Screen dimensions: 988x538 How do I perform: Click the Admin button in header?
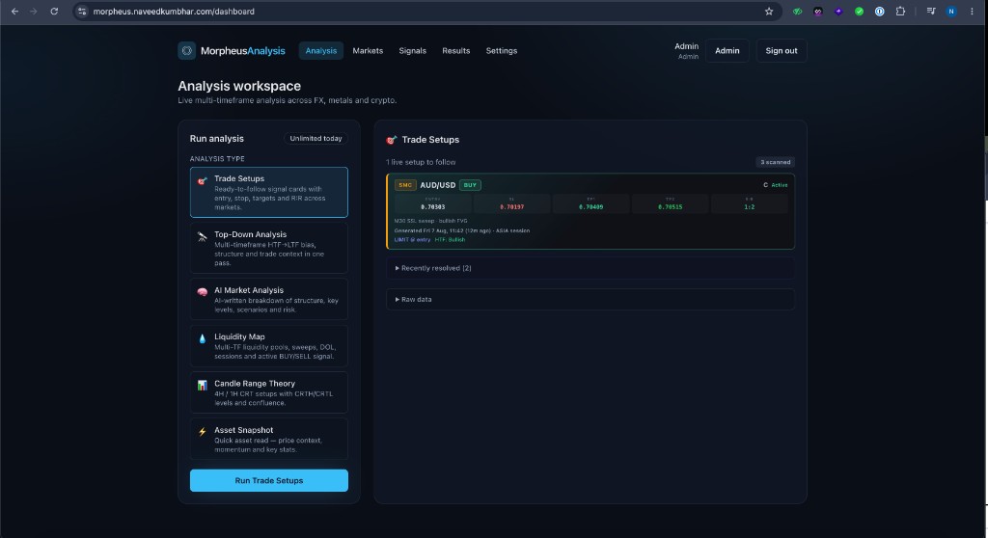pyautogui.click(x=727, y=50)
